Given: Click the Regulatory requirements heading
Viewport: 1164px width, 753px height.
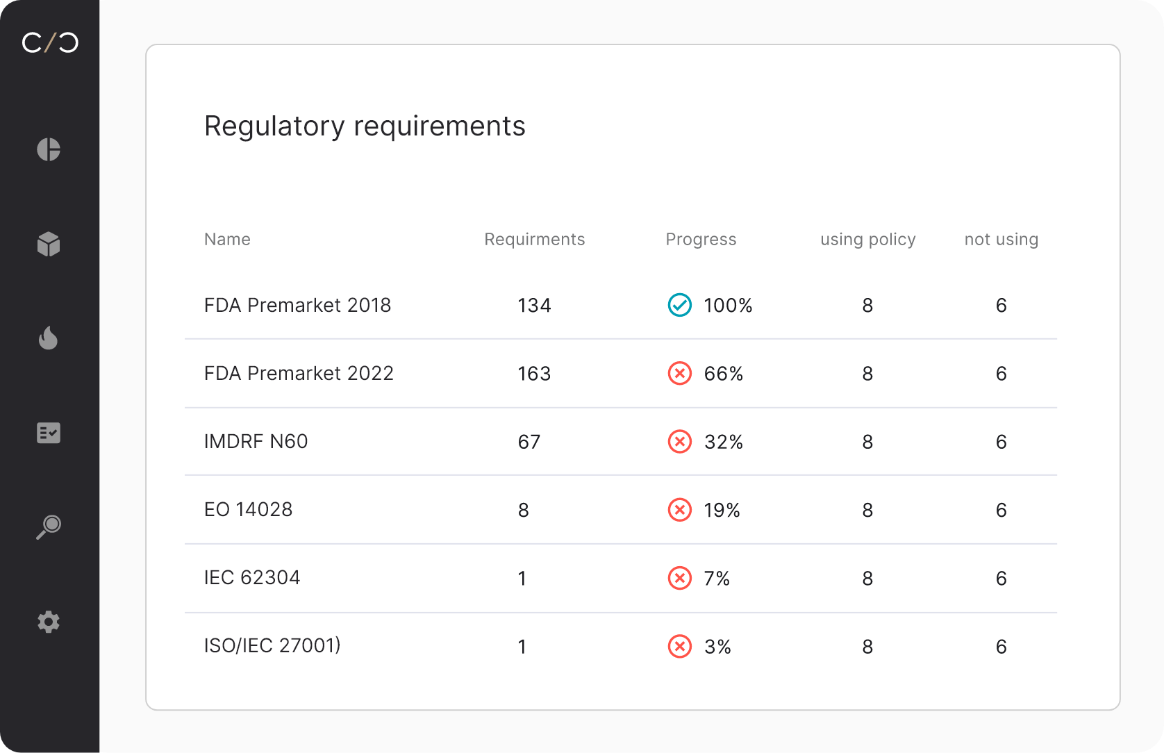Looking at the screenshot, I should [365, 126].
